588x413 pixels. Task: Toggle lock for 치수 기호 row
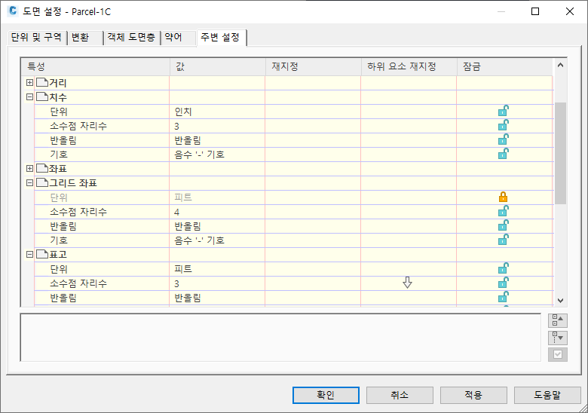[503, 154]
